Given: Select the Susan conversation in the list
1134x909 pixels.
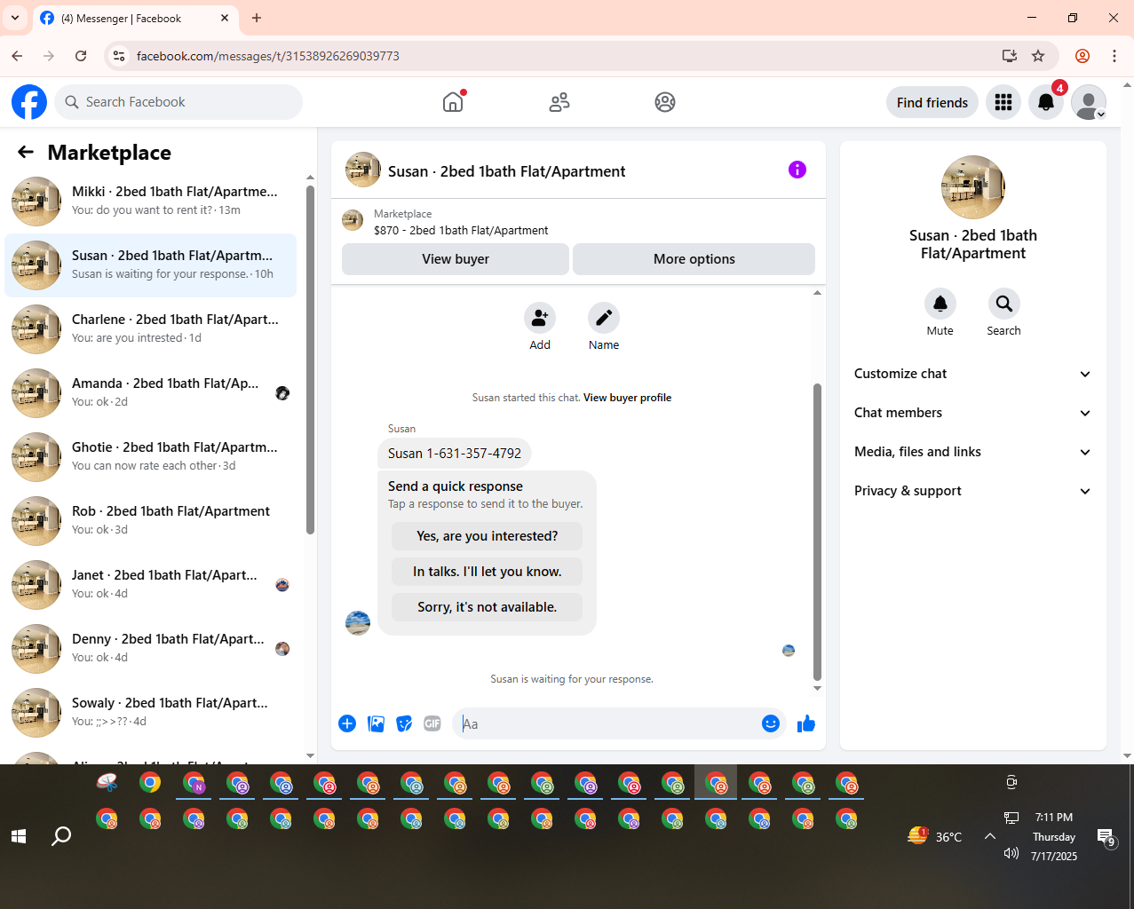Looking at the screenshot, I should click(x=151, y=265).
